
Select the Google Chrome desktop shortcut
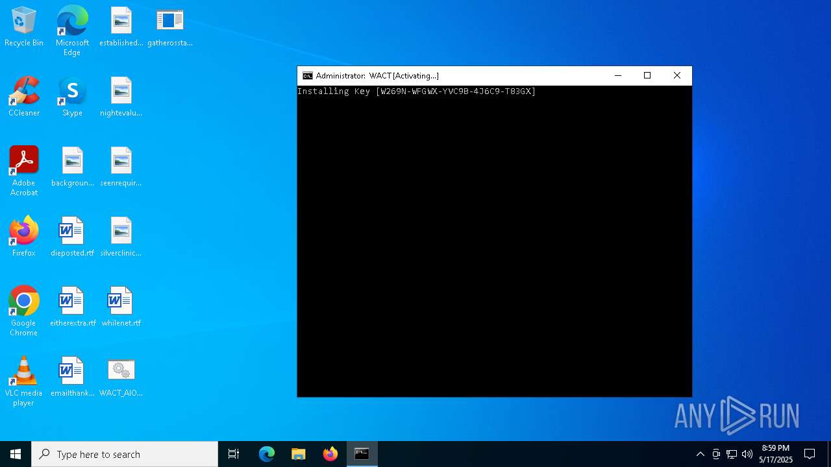tap(24, 311)
